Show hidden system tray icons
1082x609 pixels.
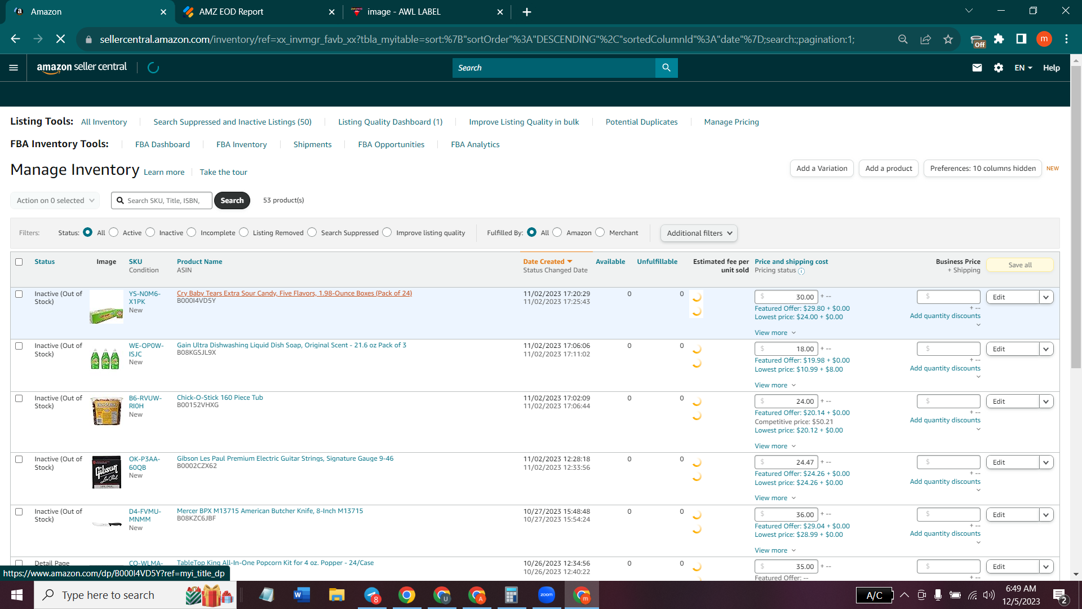904,595
